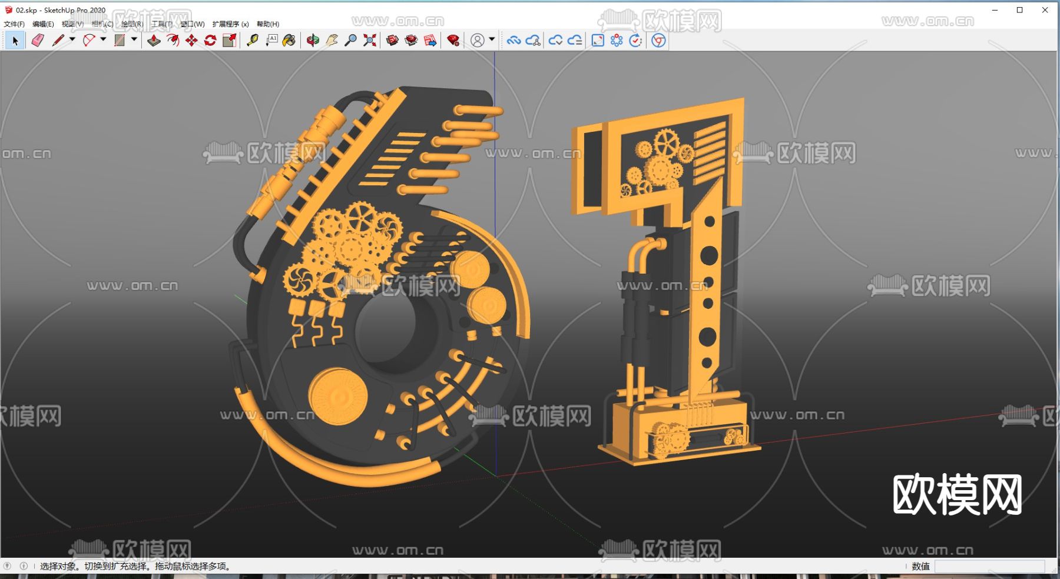Screen dimensions: 1060x579
Task: Expand the user account dropdown arrow
Action: click(x=492, y=39)
